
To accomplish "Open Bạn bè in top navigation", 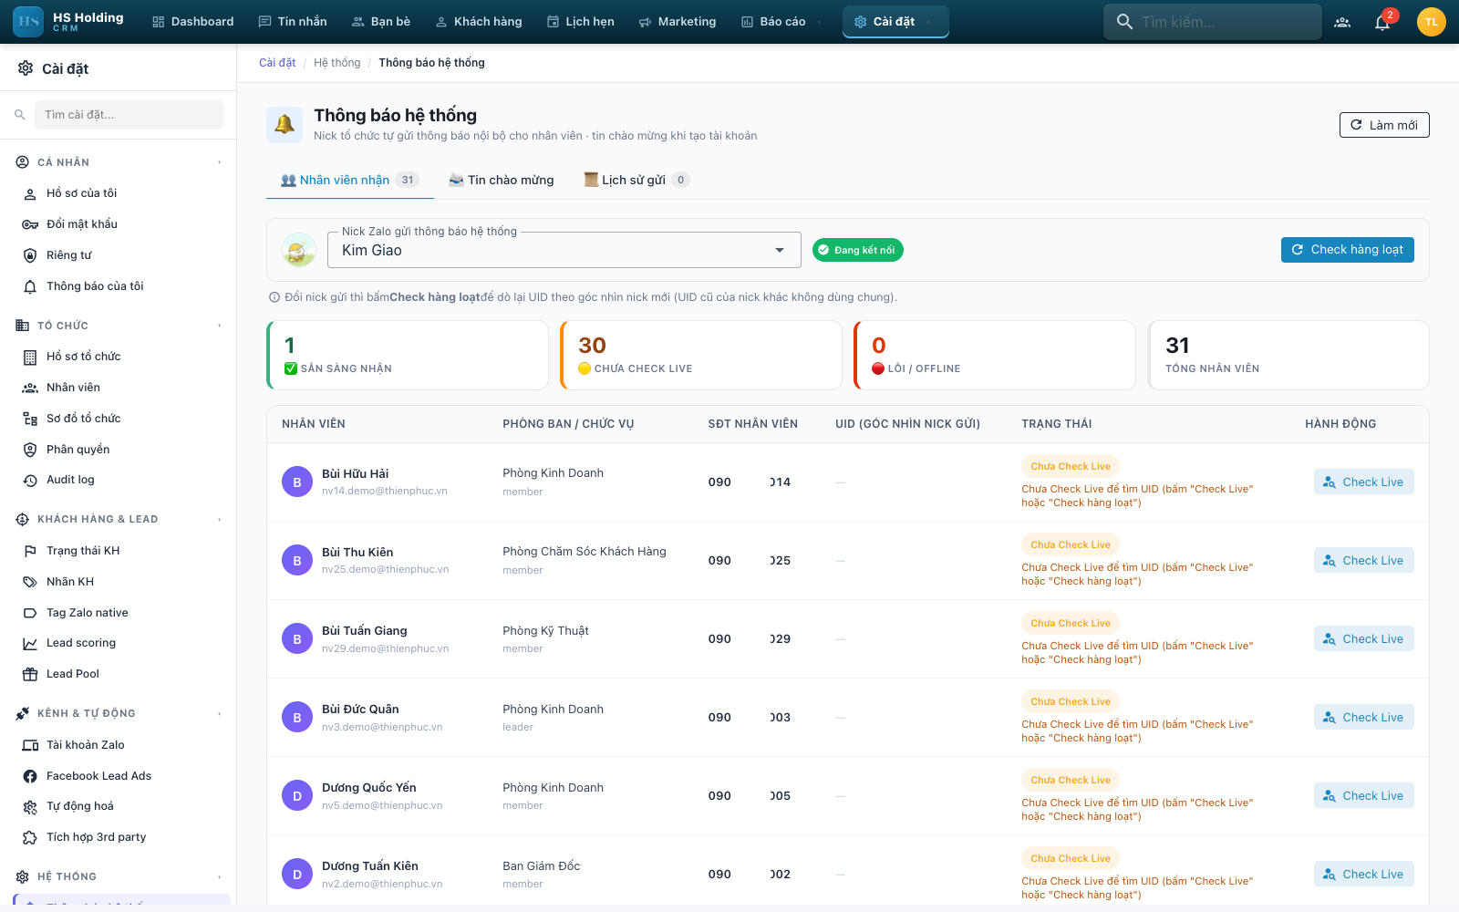I will point(381,22).
